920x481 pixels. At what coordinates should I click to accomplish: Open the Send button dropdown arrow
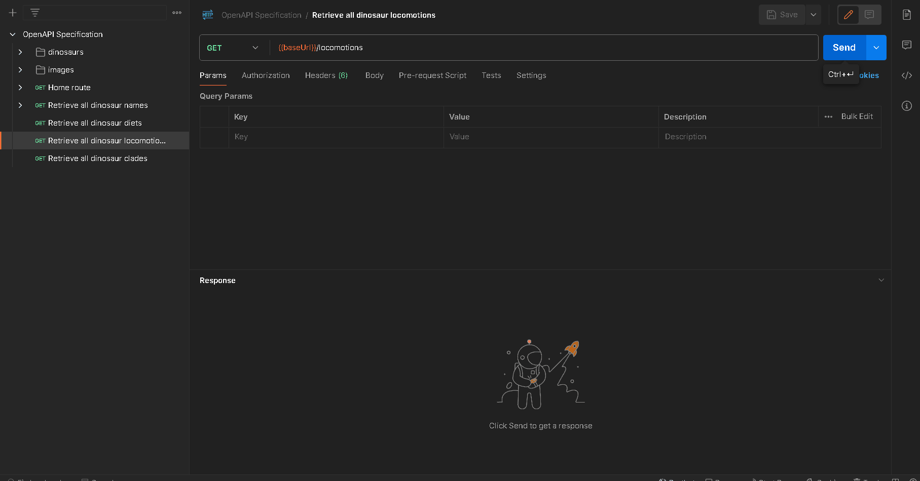coord(876,48)
